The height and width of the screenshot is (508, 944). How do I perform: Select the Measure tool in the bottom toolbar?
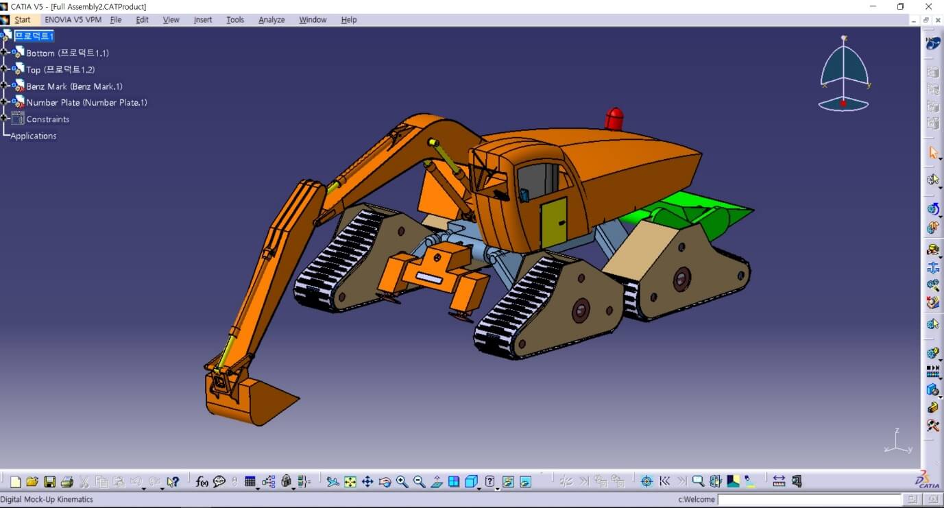tap(779, 481)
